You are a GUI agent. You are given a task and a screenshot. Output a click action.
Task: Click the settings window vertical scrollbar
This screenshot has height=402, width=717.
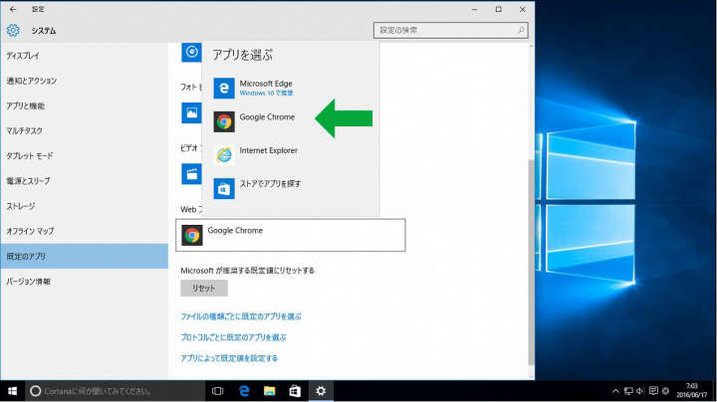coord(531,262)
